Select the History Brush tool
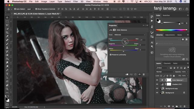This screenshot has height=109, width=194. 7,51
